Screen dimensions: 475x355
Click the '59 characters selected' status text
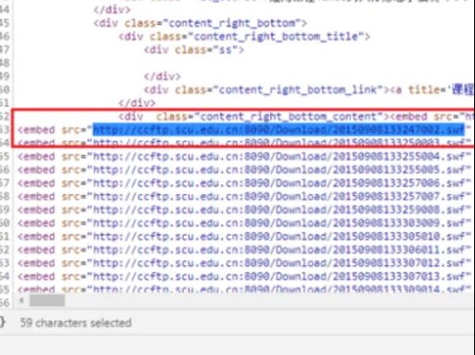coord(76,323)
